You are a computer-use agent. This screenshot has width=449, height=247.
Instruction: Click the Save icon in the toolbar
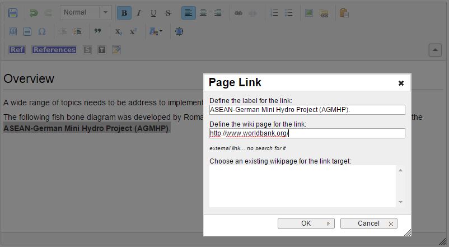pos(13,12)
